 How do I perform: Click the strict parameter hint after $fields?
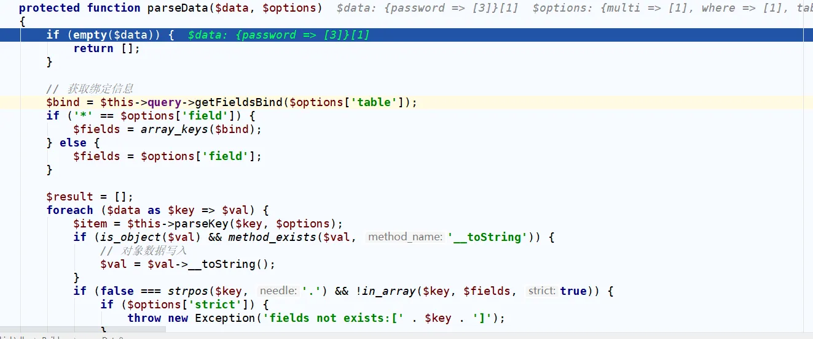tap(541, 291)
